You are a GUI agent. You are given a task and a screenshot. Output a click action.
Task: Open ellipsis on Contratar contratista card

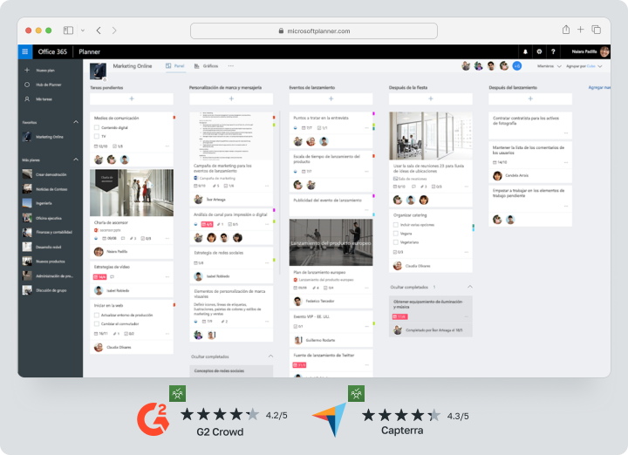566,132
